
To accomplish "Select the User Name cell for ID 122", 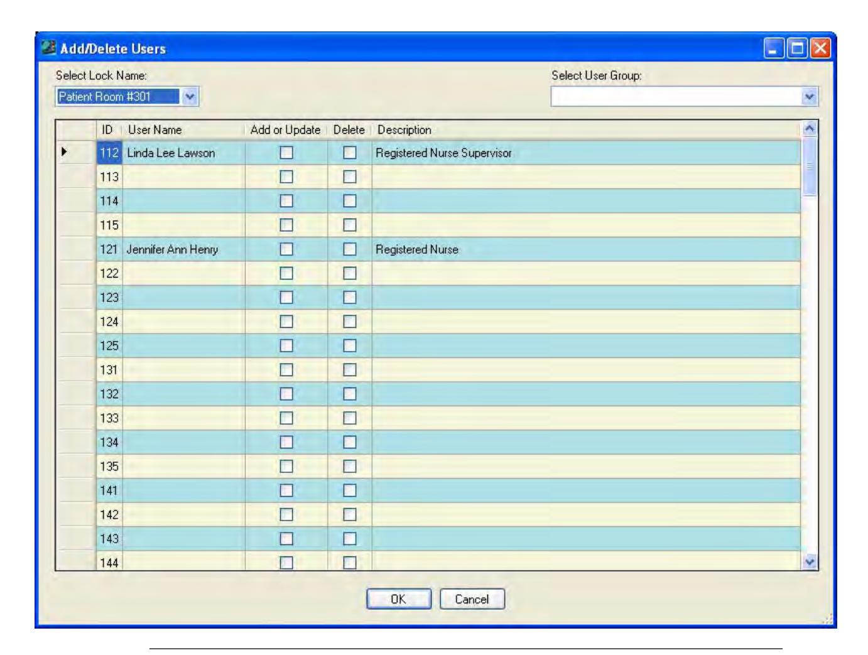I will coord(184,273).
